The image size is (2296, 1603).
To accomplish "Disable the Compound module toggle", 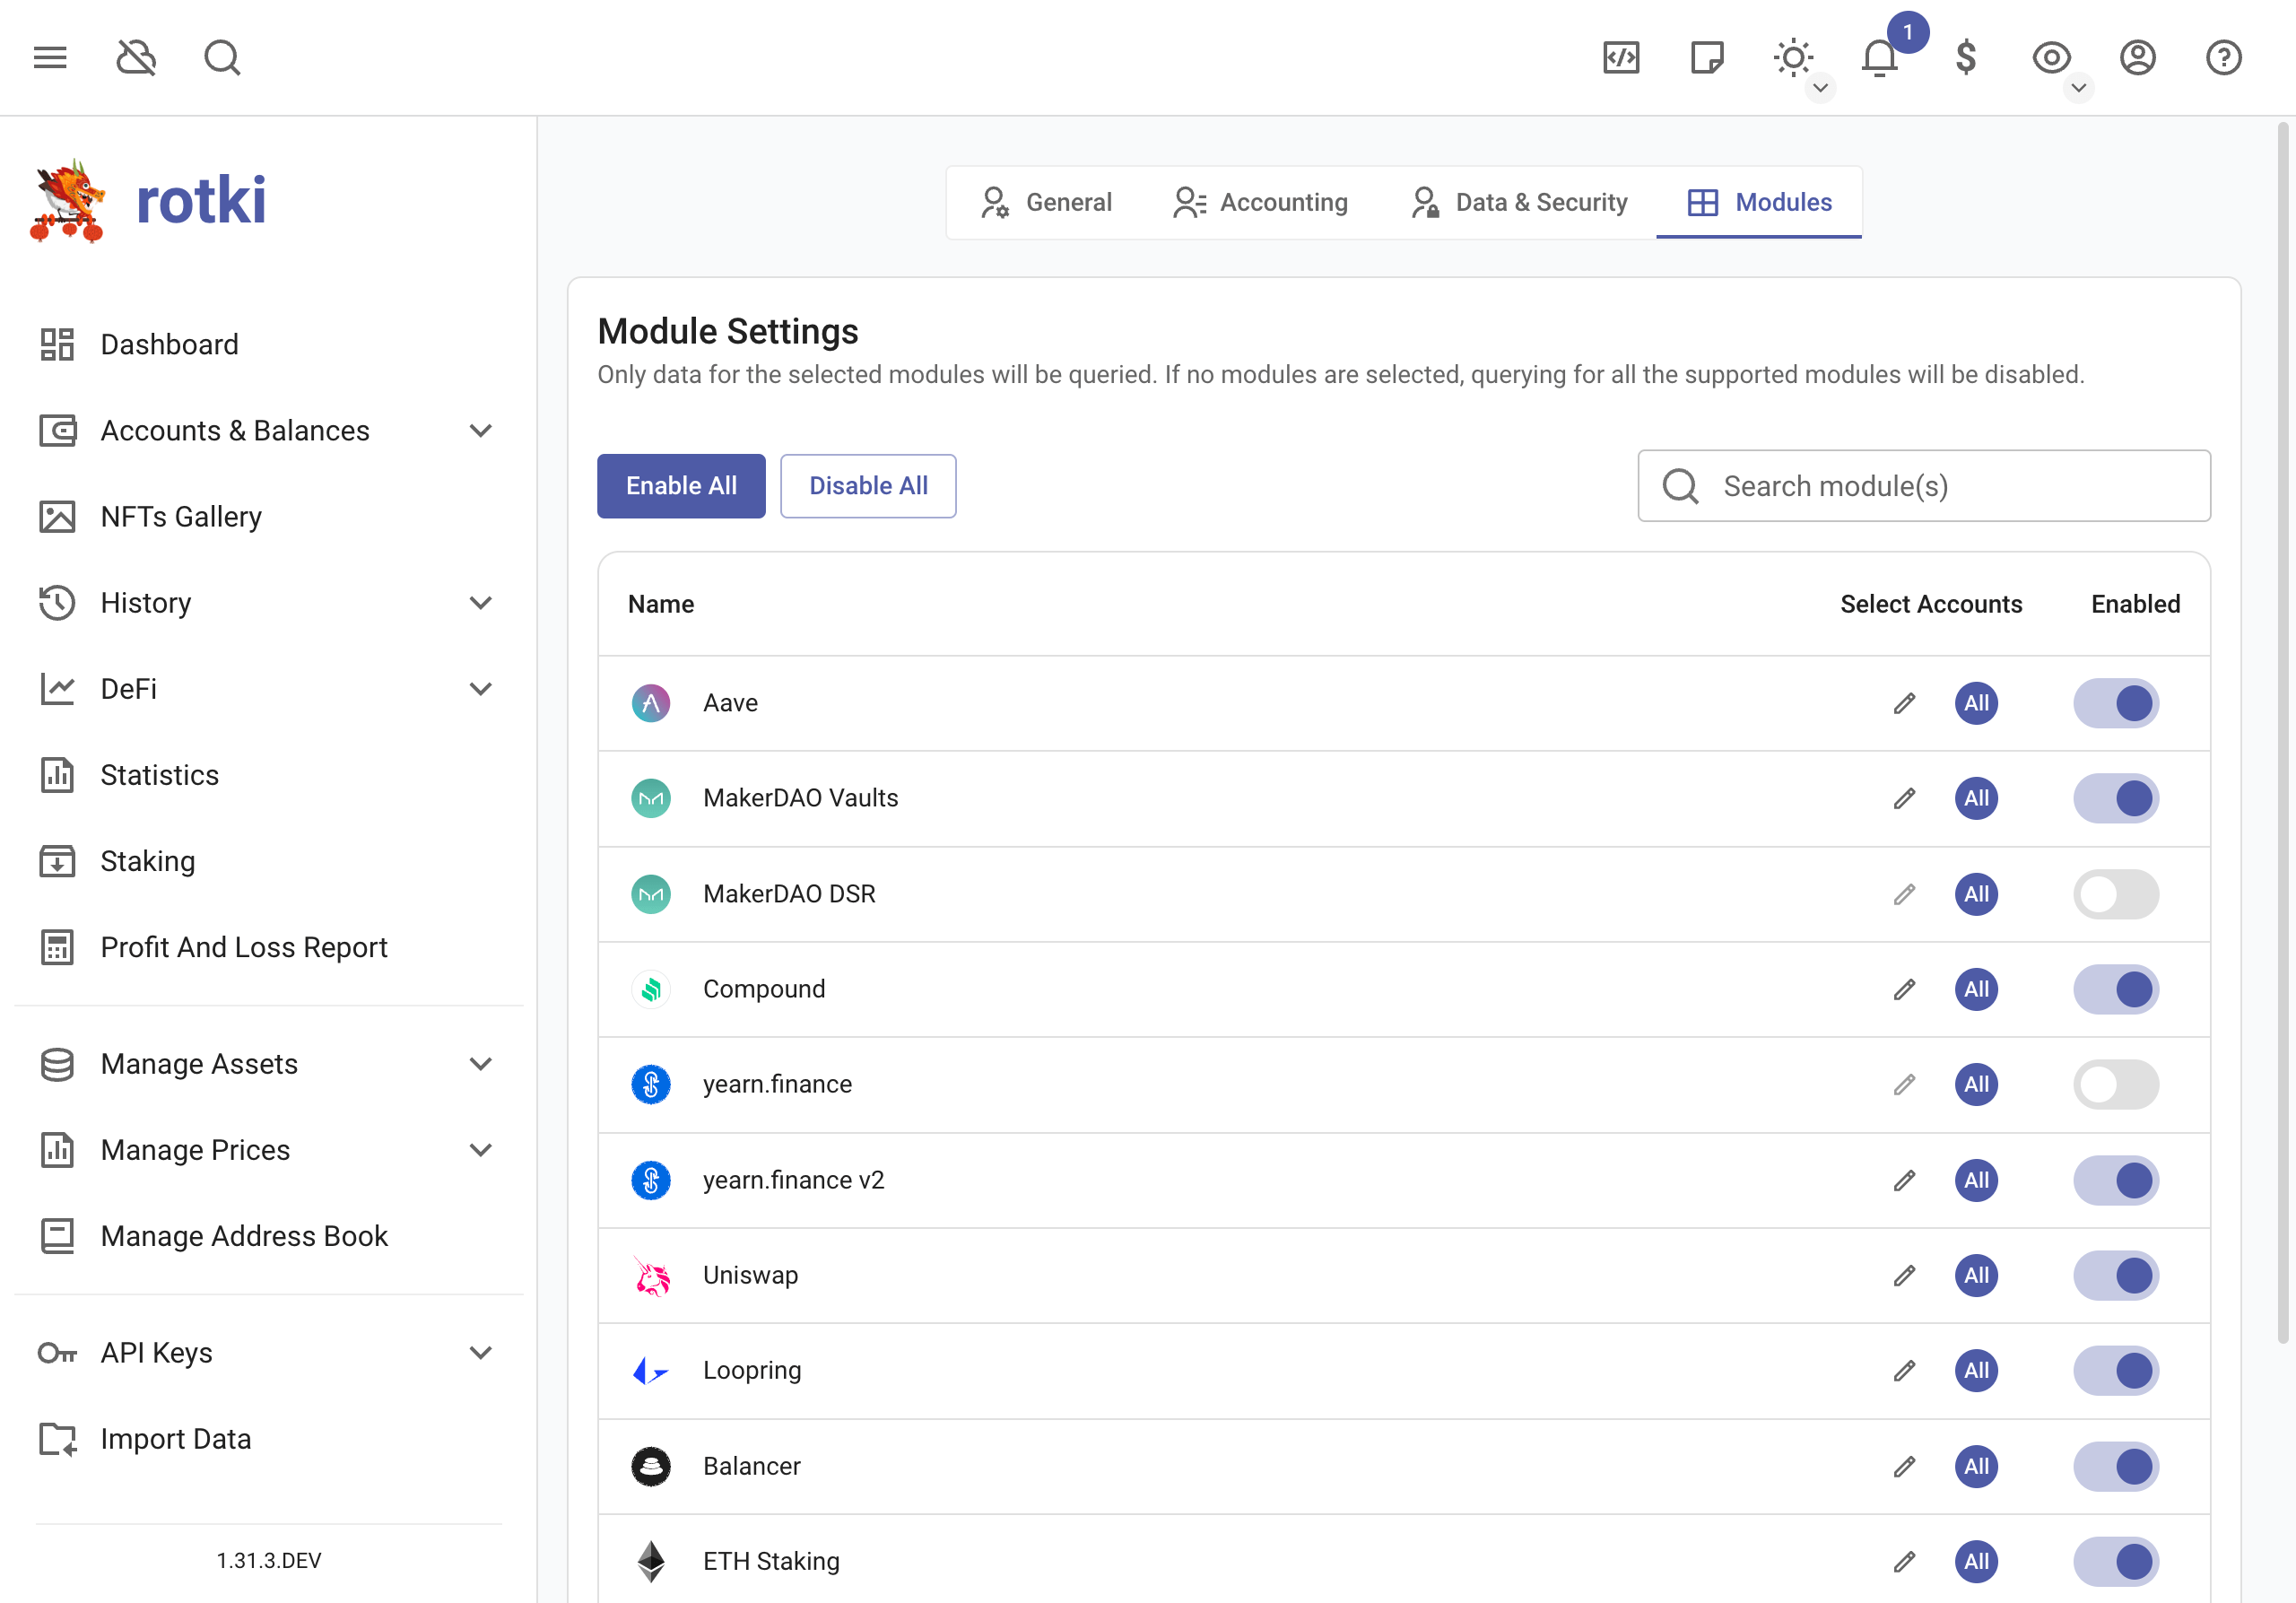I will pyautogui.click(x=2116, y=989).
